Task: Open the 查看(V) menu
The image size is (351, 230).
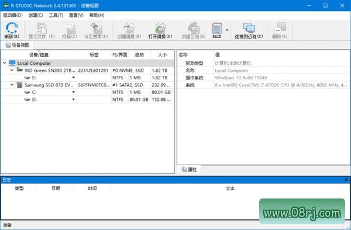Action: (x=76, y=15)
